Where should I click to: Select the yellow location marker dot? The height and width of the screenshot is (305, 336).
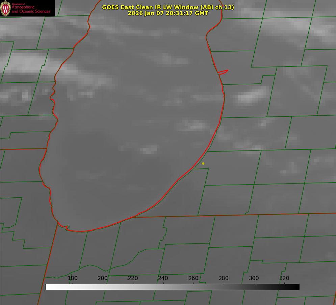[x=203, y=163]
